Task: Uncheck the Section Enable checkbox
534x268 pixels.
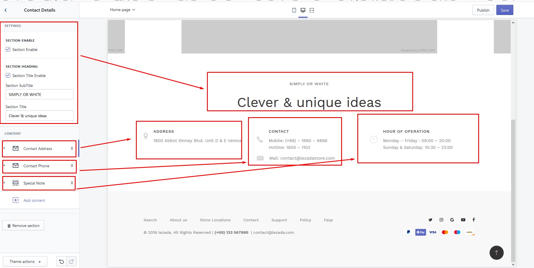Action: (x=8, y=50)
